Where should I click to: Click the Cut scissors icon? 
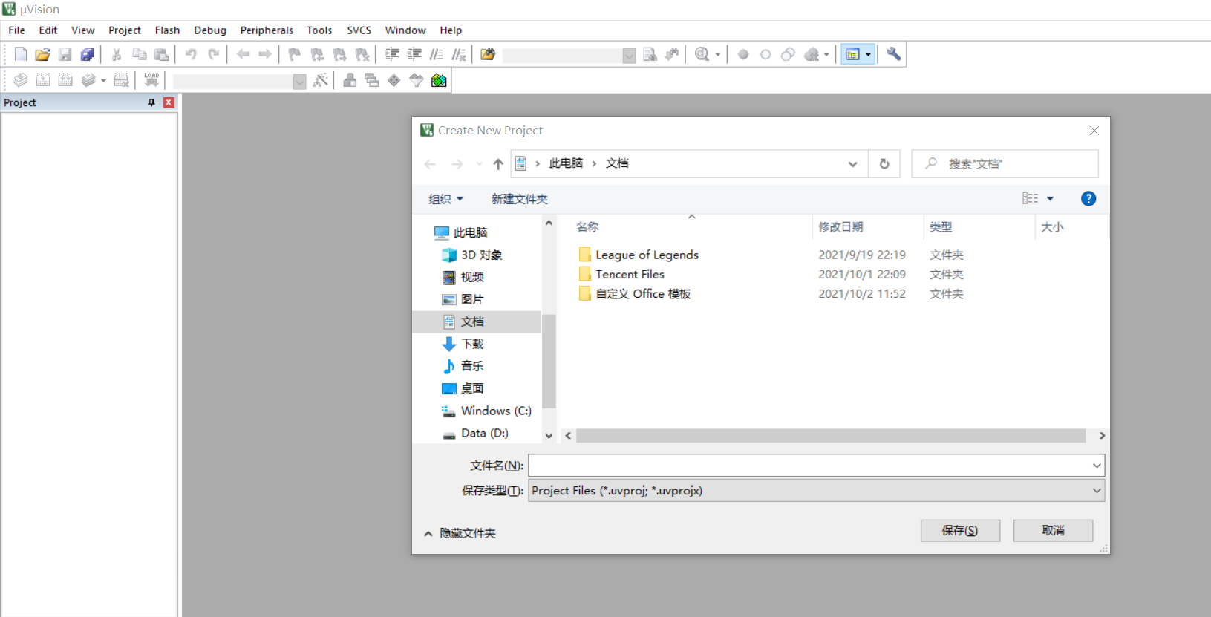tap(117, 54)
